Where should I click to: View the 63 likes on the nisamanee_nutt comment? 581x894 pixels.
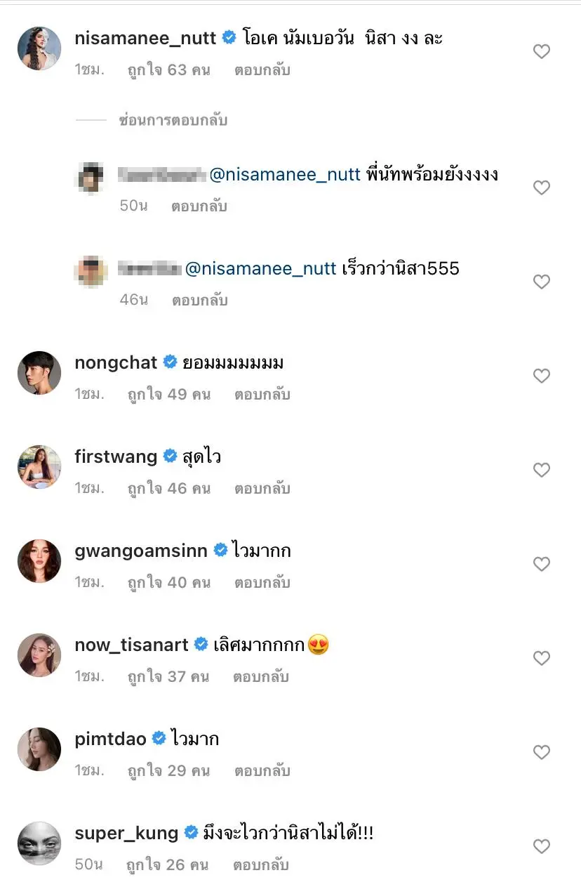(169, 70)
